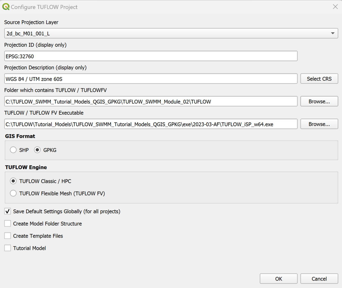
Task: Enable Create Model Folder Structure
Action: click(x=8, y=224)
